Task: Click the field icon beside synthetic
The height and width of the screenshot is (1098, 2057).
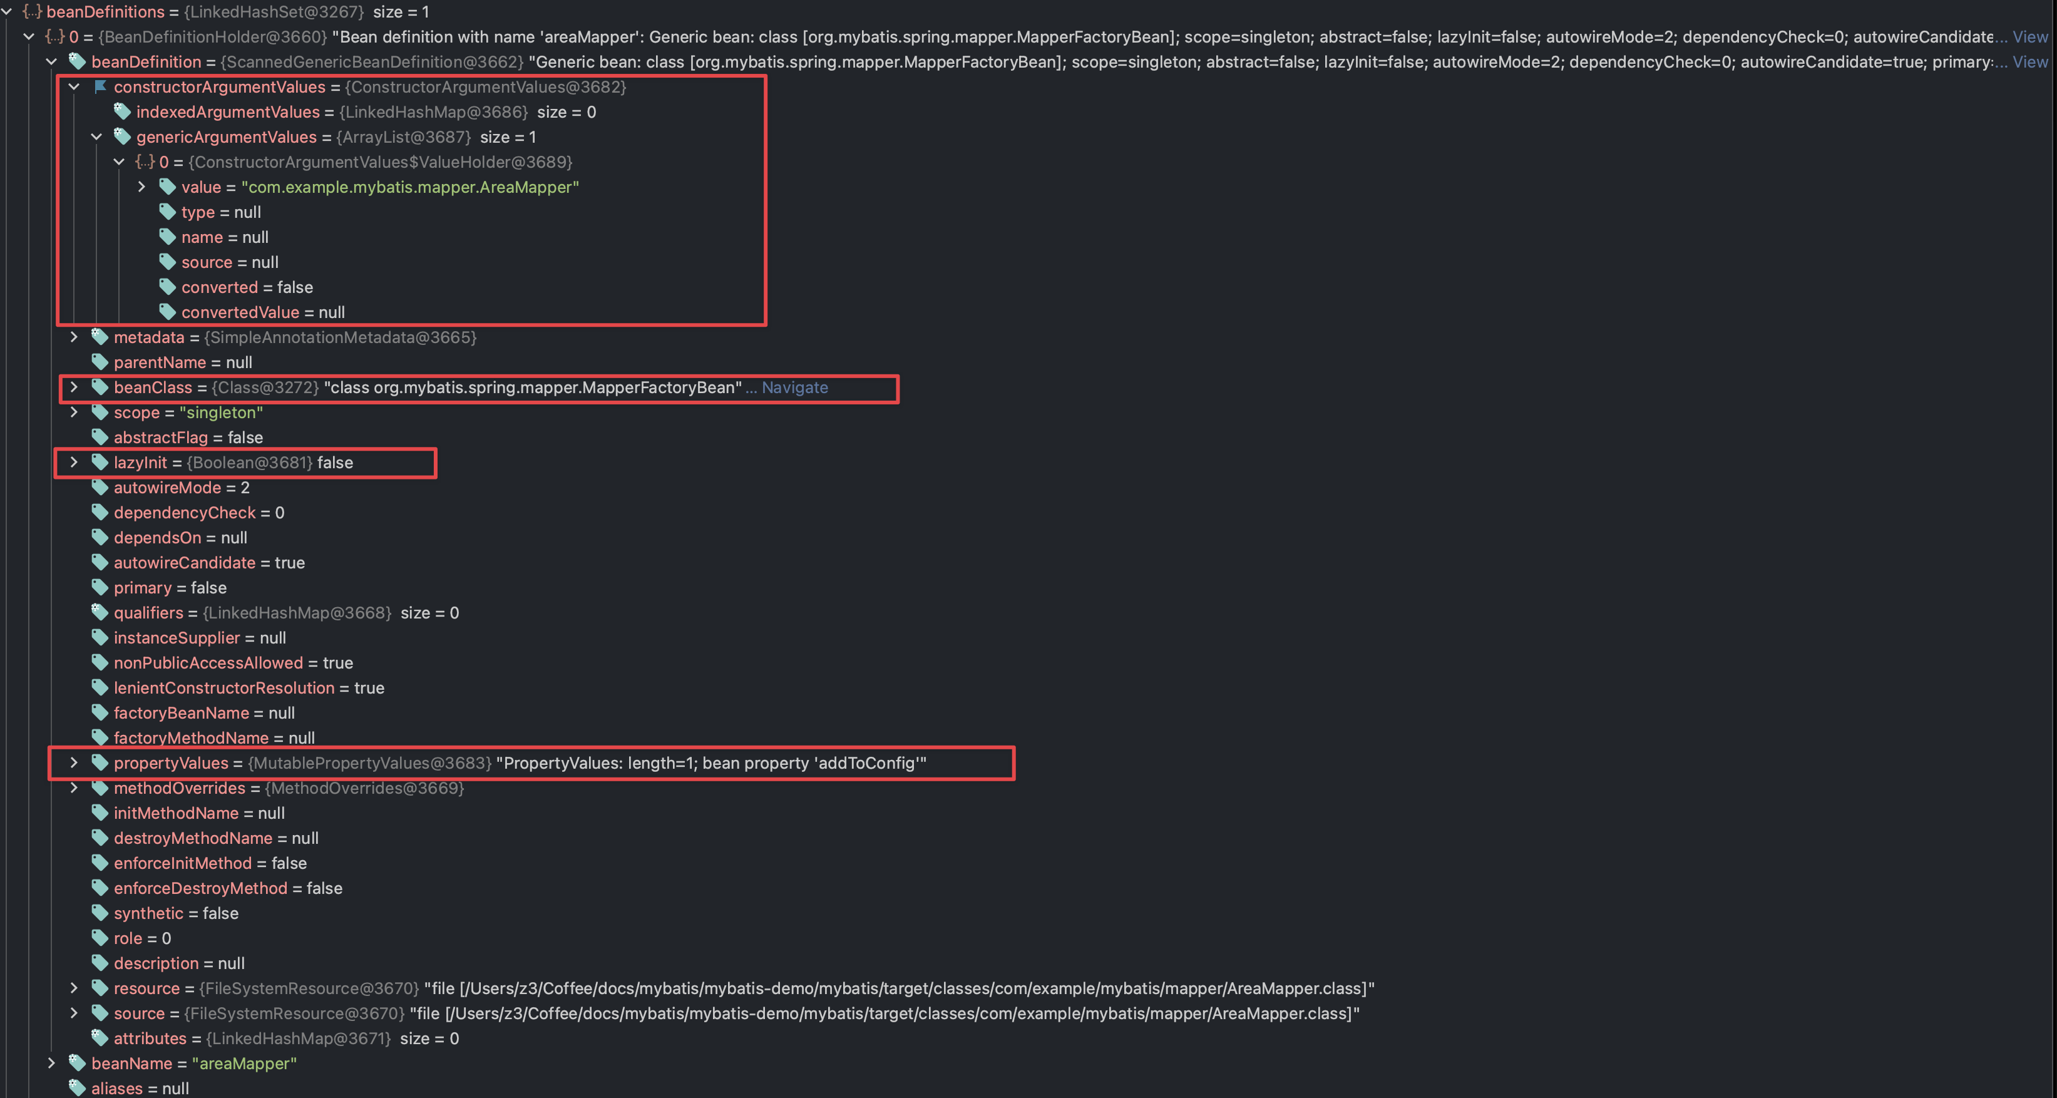Action: (x=100, y=913)
